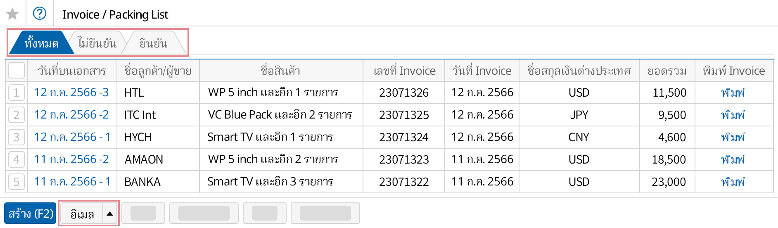Switch to the ยืนยัน tab
The image size is (778, 228).
coord(153,43)
